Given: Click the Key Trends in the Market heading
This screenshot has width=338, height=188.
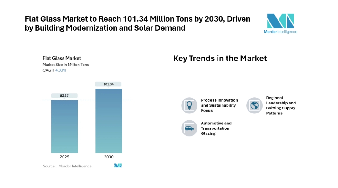Looking at the screenshot, I should click(x=220, y=58).
